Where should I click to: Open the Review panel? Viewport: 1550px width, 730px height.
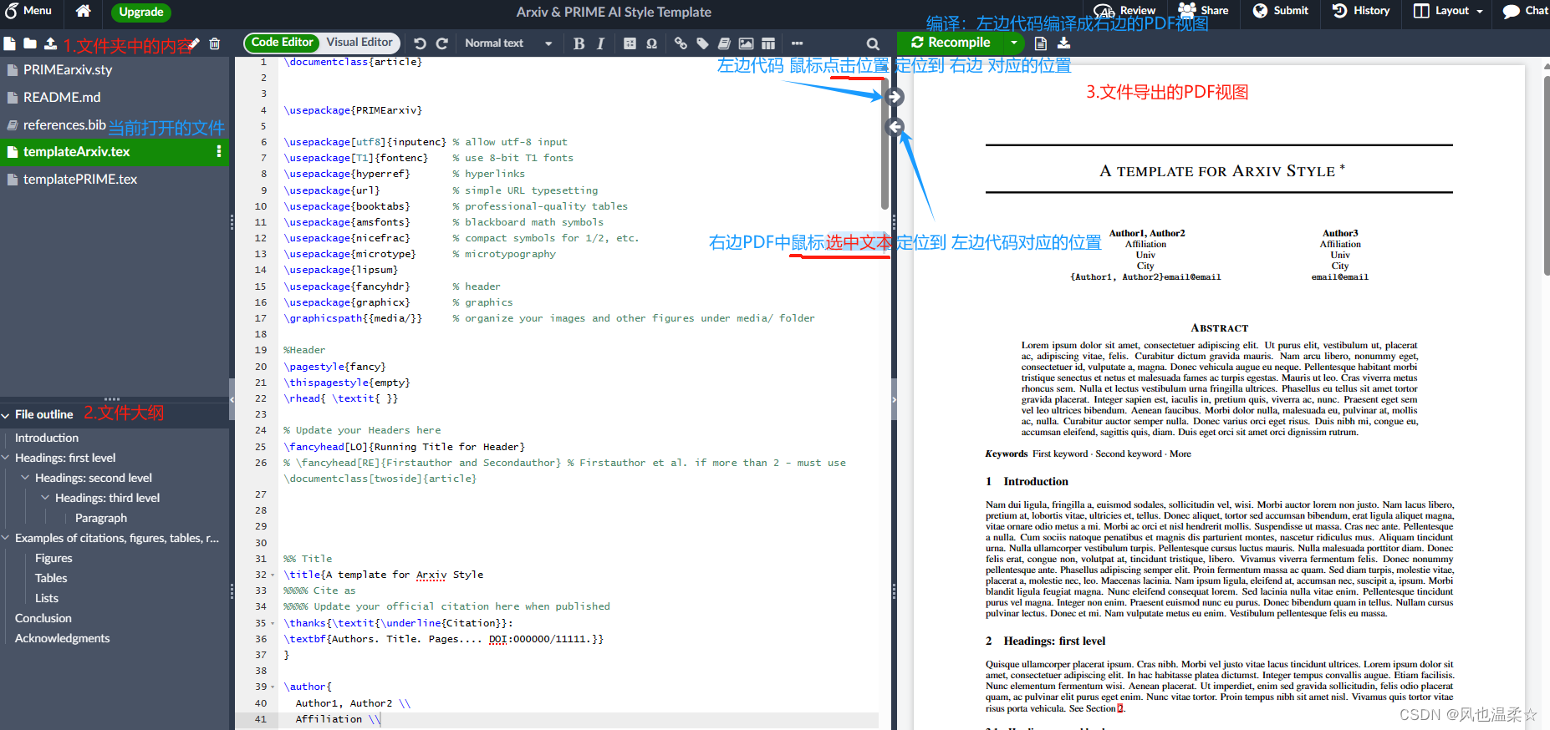coord(1125,11)
